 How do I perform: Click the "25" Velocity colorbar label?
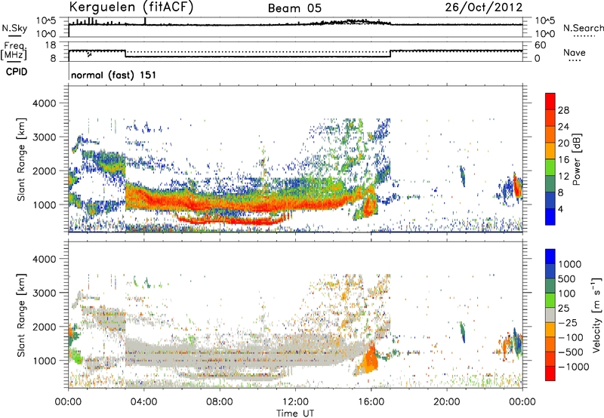click(x=563, y=308)
